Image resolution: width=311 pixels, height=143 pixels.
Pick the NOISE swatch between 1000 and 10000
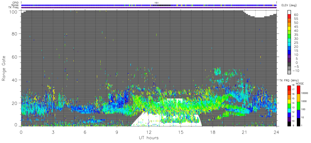coord(298,98)
